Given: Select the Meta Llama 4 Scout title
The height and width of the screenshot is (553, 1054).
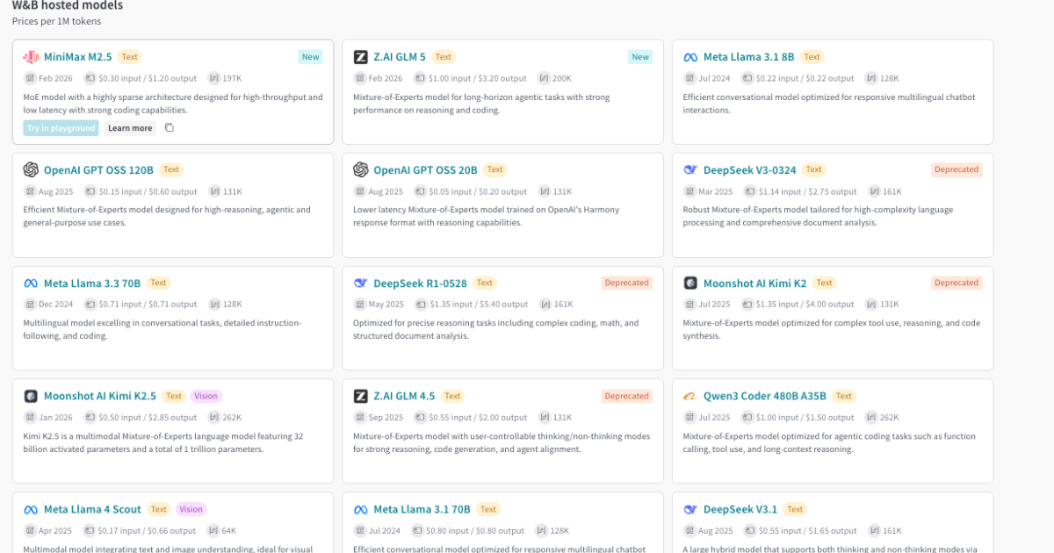Looking at the screenshot, I should pos(92,509).
